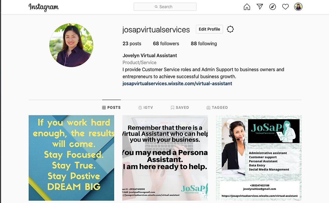The width and height of the screenshot is (329, 203).
Task: View the 68 followers list
Action: (x=166, y=44)
